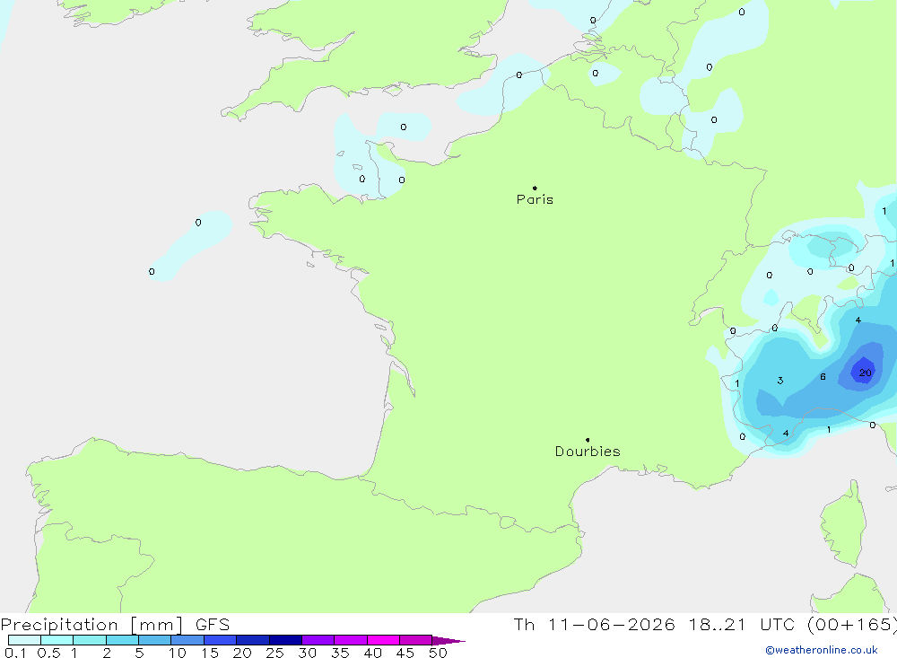Select the 0.5–1 mm legend swatch

point(57,640)
